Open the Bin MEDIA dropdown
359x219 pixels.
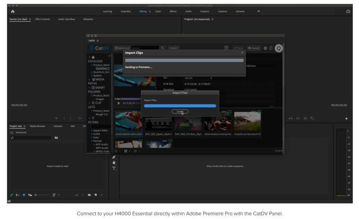[x=198, y=78]
